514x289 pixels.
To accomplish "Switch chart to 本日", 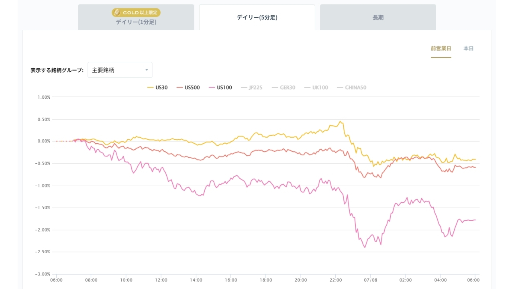I will tap(469, 49).
